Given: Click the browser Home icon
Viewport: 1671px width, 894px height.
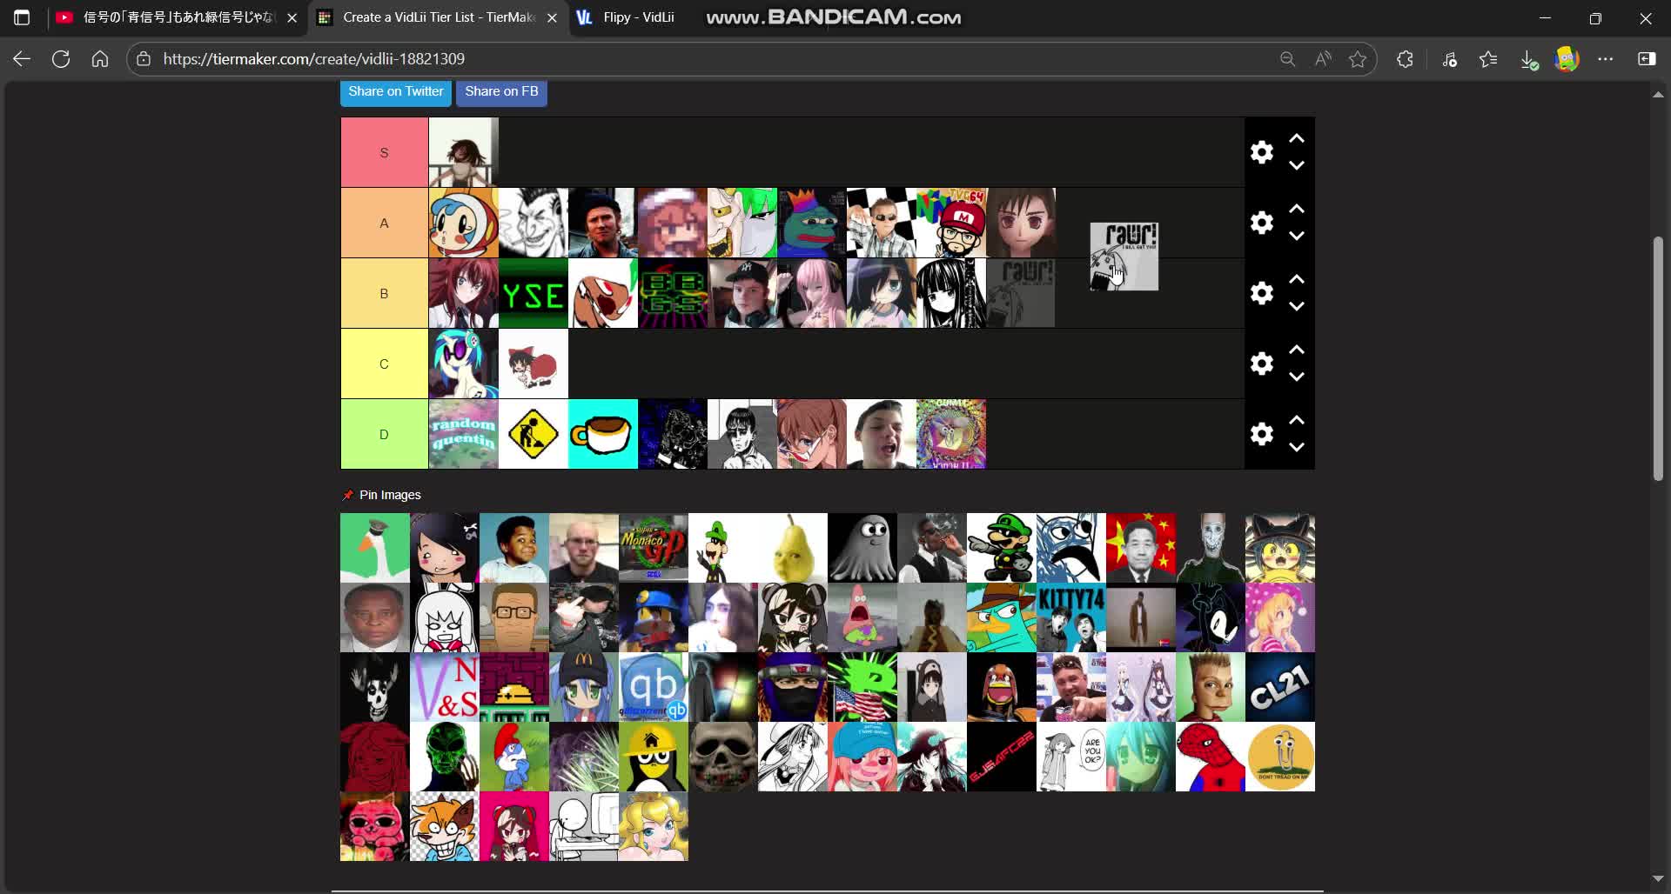Looking at the screenshot, I should (x=100, y=58).
